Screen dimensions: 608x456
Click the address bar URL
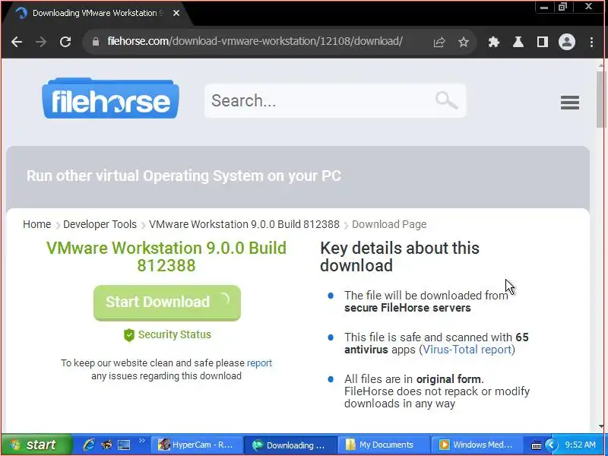[x=255, y=41]
